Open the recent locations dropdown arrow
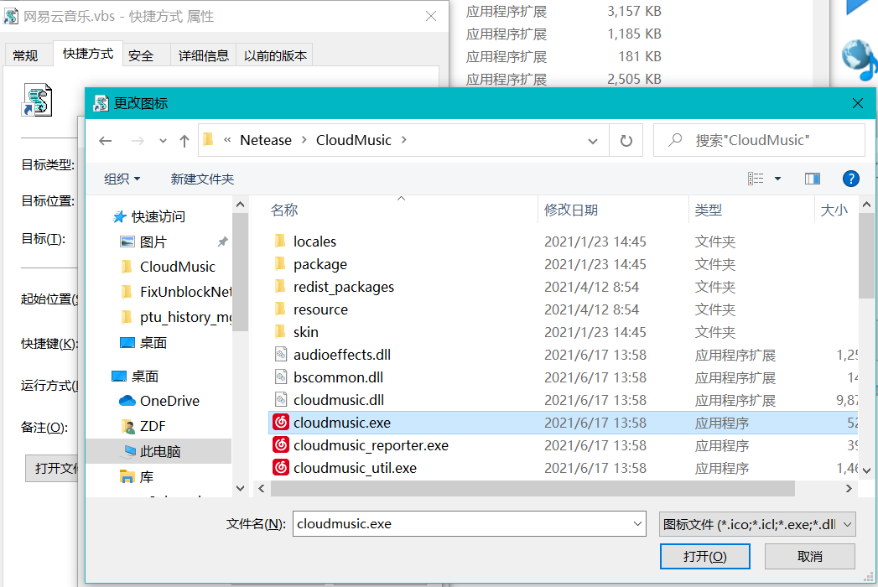This screenshot has width=878, height=587. (x=163, y=141)
